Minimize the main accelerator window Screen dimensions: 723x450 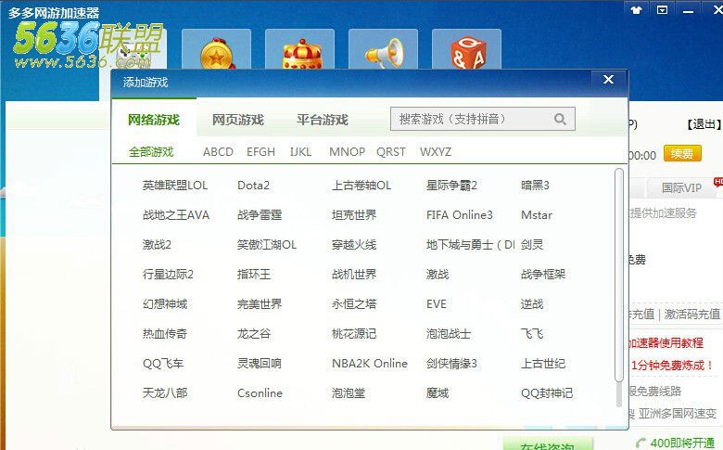(x=688, y=9)
